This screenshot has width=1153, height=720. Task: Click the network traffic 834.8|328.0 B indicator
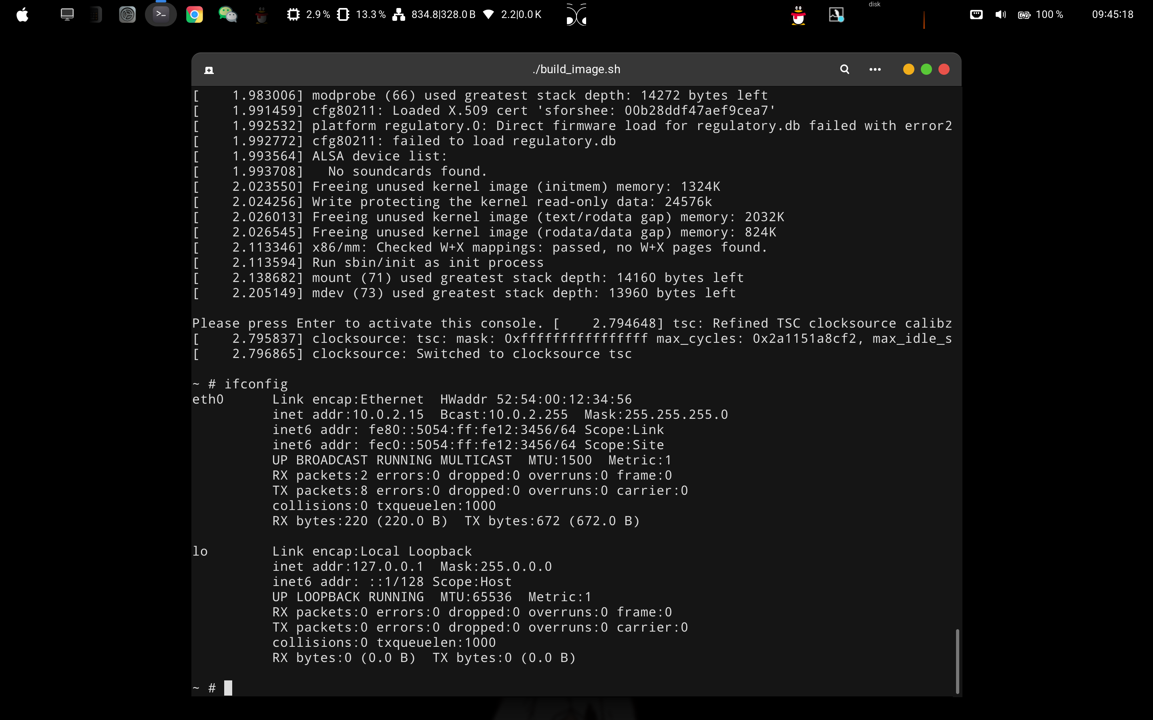click(x=434, y=15)
